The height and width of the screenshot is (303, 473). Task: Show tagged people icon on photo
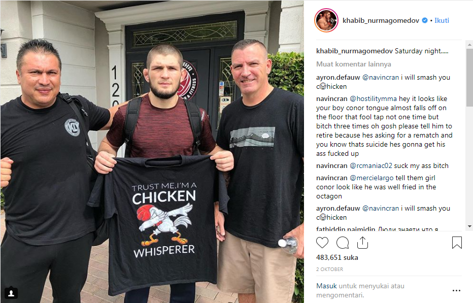pos(11,293)
